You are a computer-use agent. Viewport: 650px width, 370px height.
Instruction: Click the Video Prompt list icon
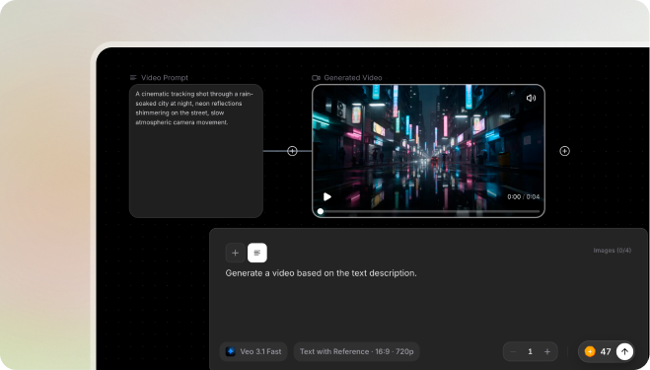pyautogui.click(x=133, y=78)
